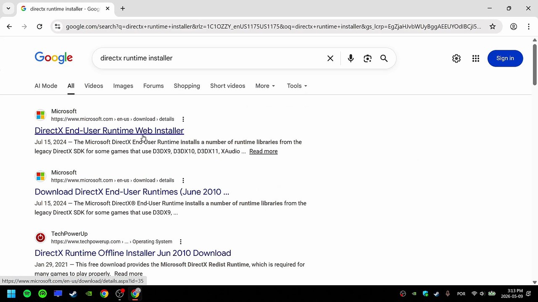Open a new browser tab
This screenshot has width=538, height=302.
(x=123, y=8)
